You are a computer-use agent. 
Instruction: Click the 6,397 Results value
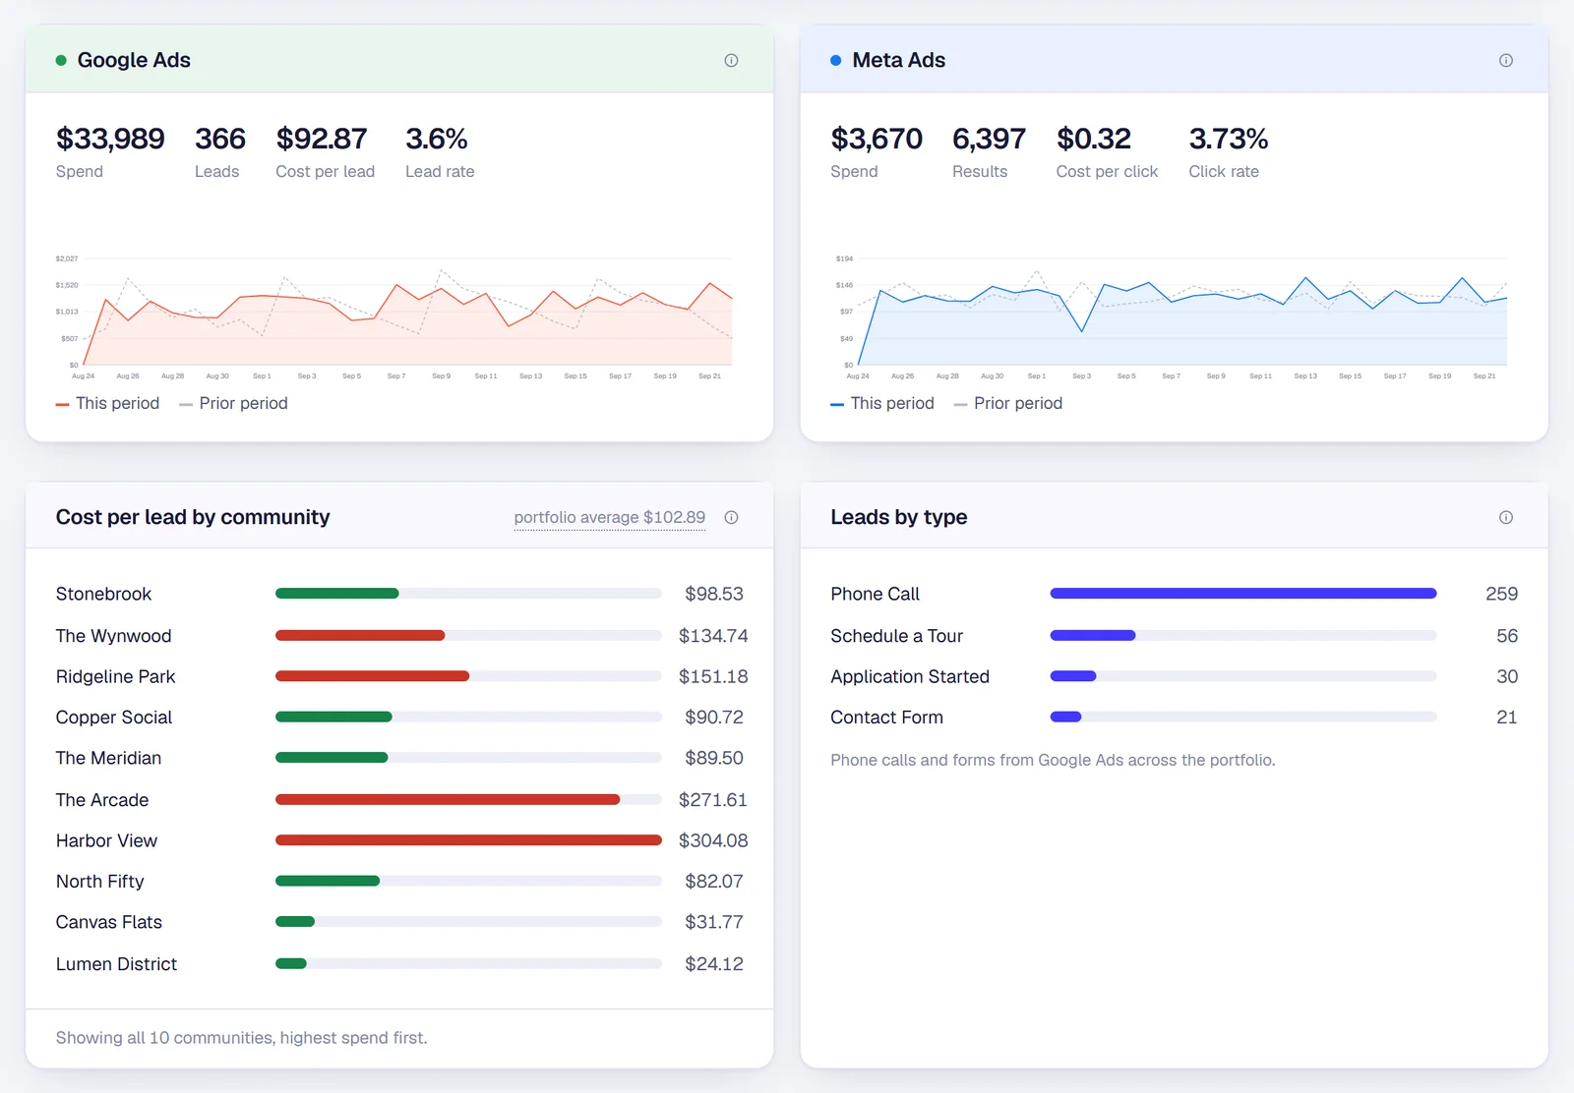point(989,139)
